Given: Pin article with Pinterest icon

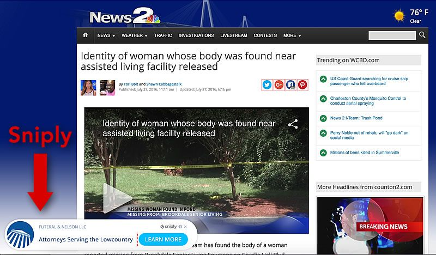Looking at the screenshot, I should click(x=302, y=84).
